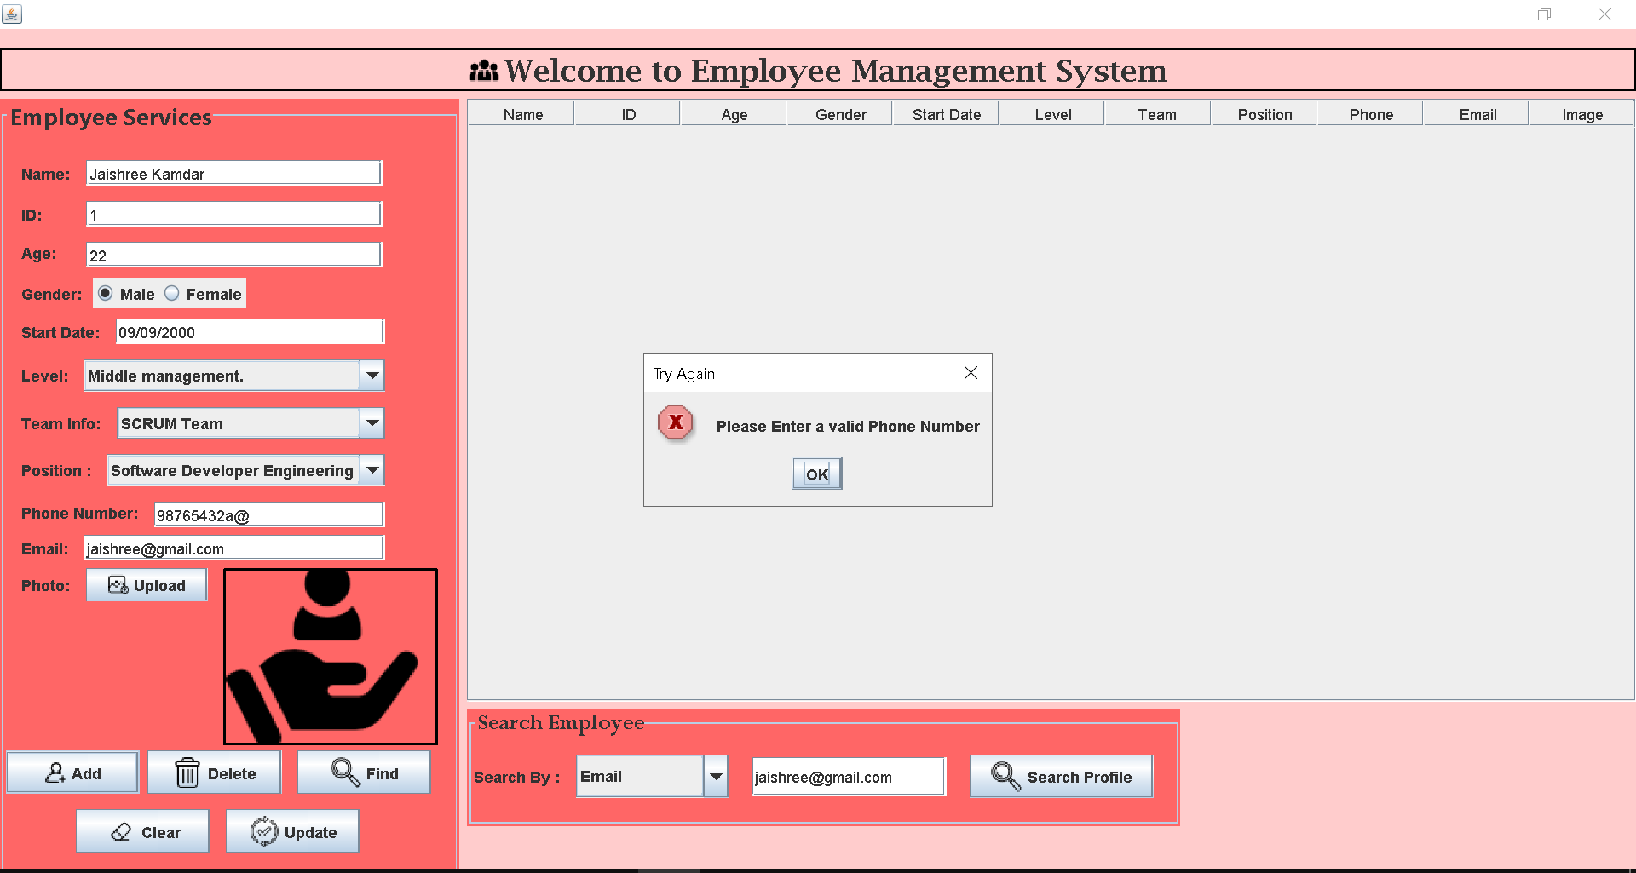
Task: Click the Java icon in title bar
Action: [x=12, y=14]
